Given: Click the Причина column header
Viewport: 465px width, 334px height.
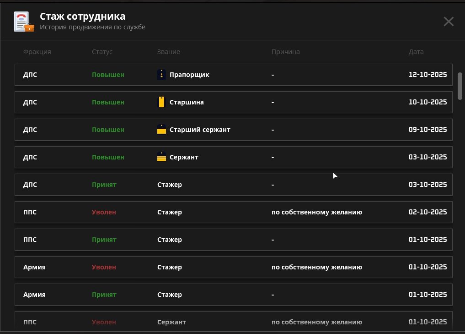Looking at the screenshot, I should pos(285,52).
